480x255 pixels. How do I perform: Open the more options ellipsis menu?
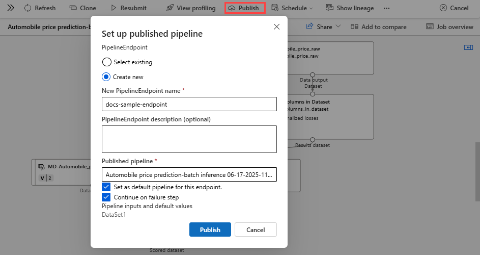point(387,8)
